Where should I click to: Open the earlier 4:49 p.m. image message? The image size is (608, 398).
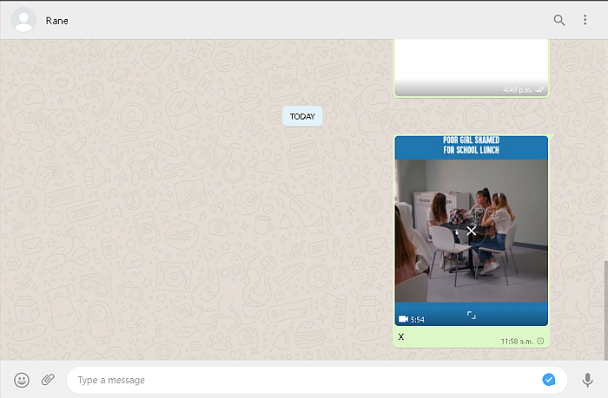471,68
